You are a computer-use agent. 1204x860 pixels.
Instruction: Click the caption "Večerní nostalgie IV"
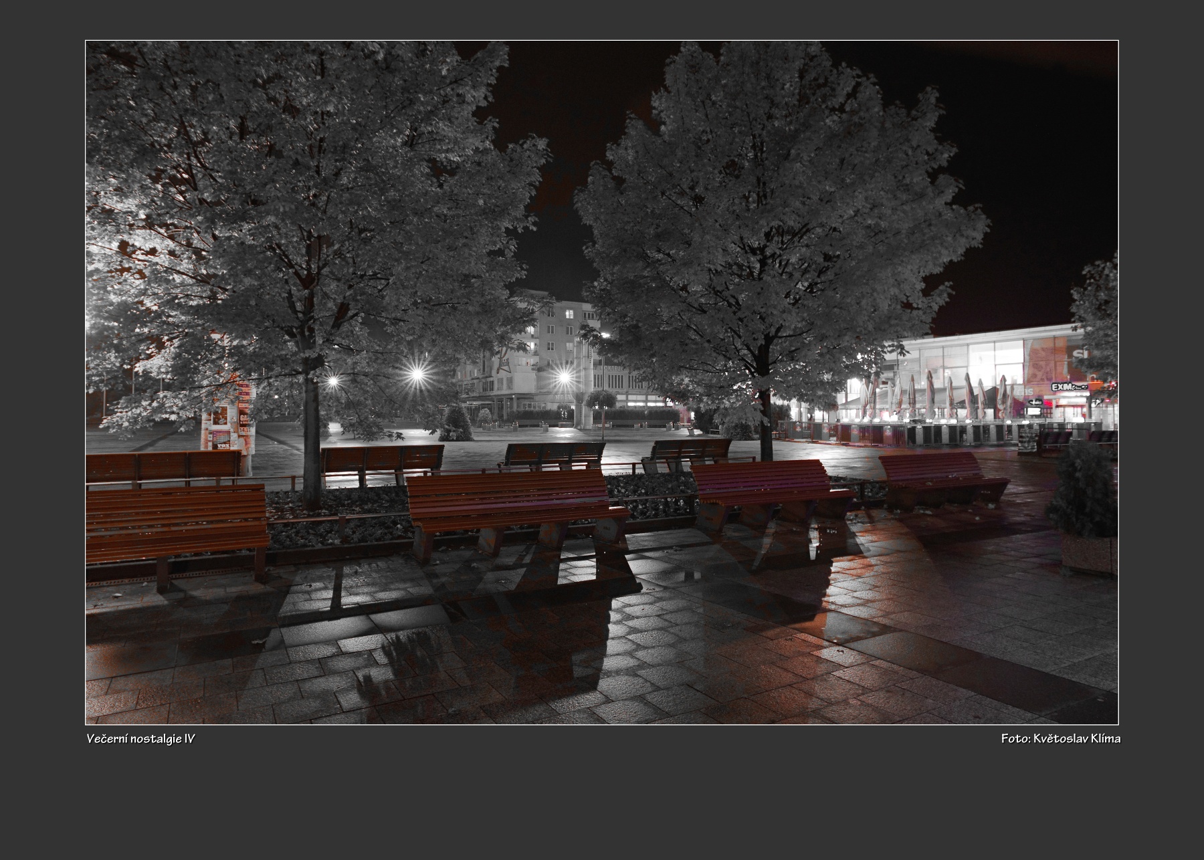coord(141,738)
